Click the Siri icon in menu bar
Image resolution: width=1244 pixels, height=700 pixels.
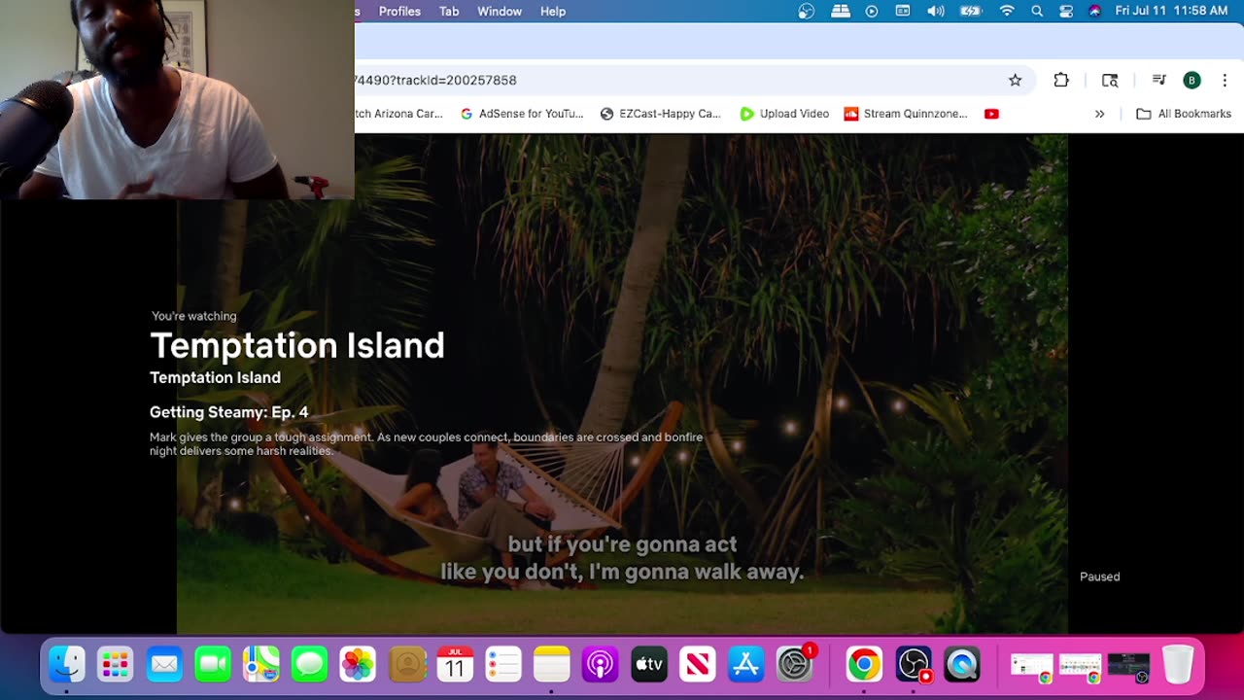(1095, 12)
